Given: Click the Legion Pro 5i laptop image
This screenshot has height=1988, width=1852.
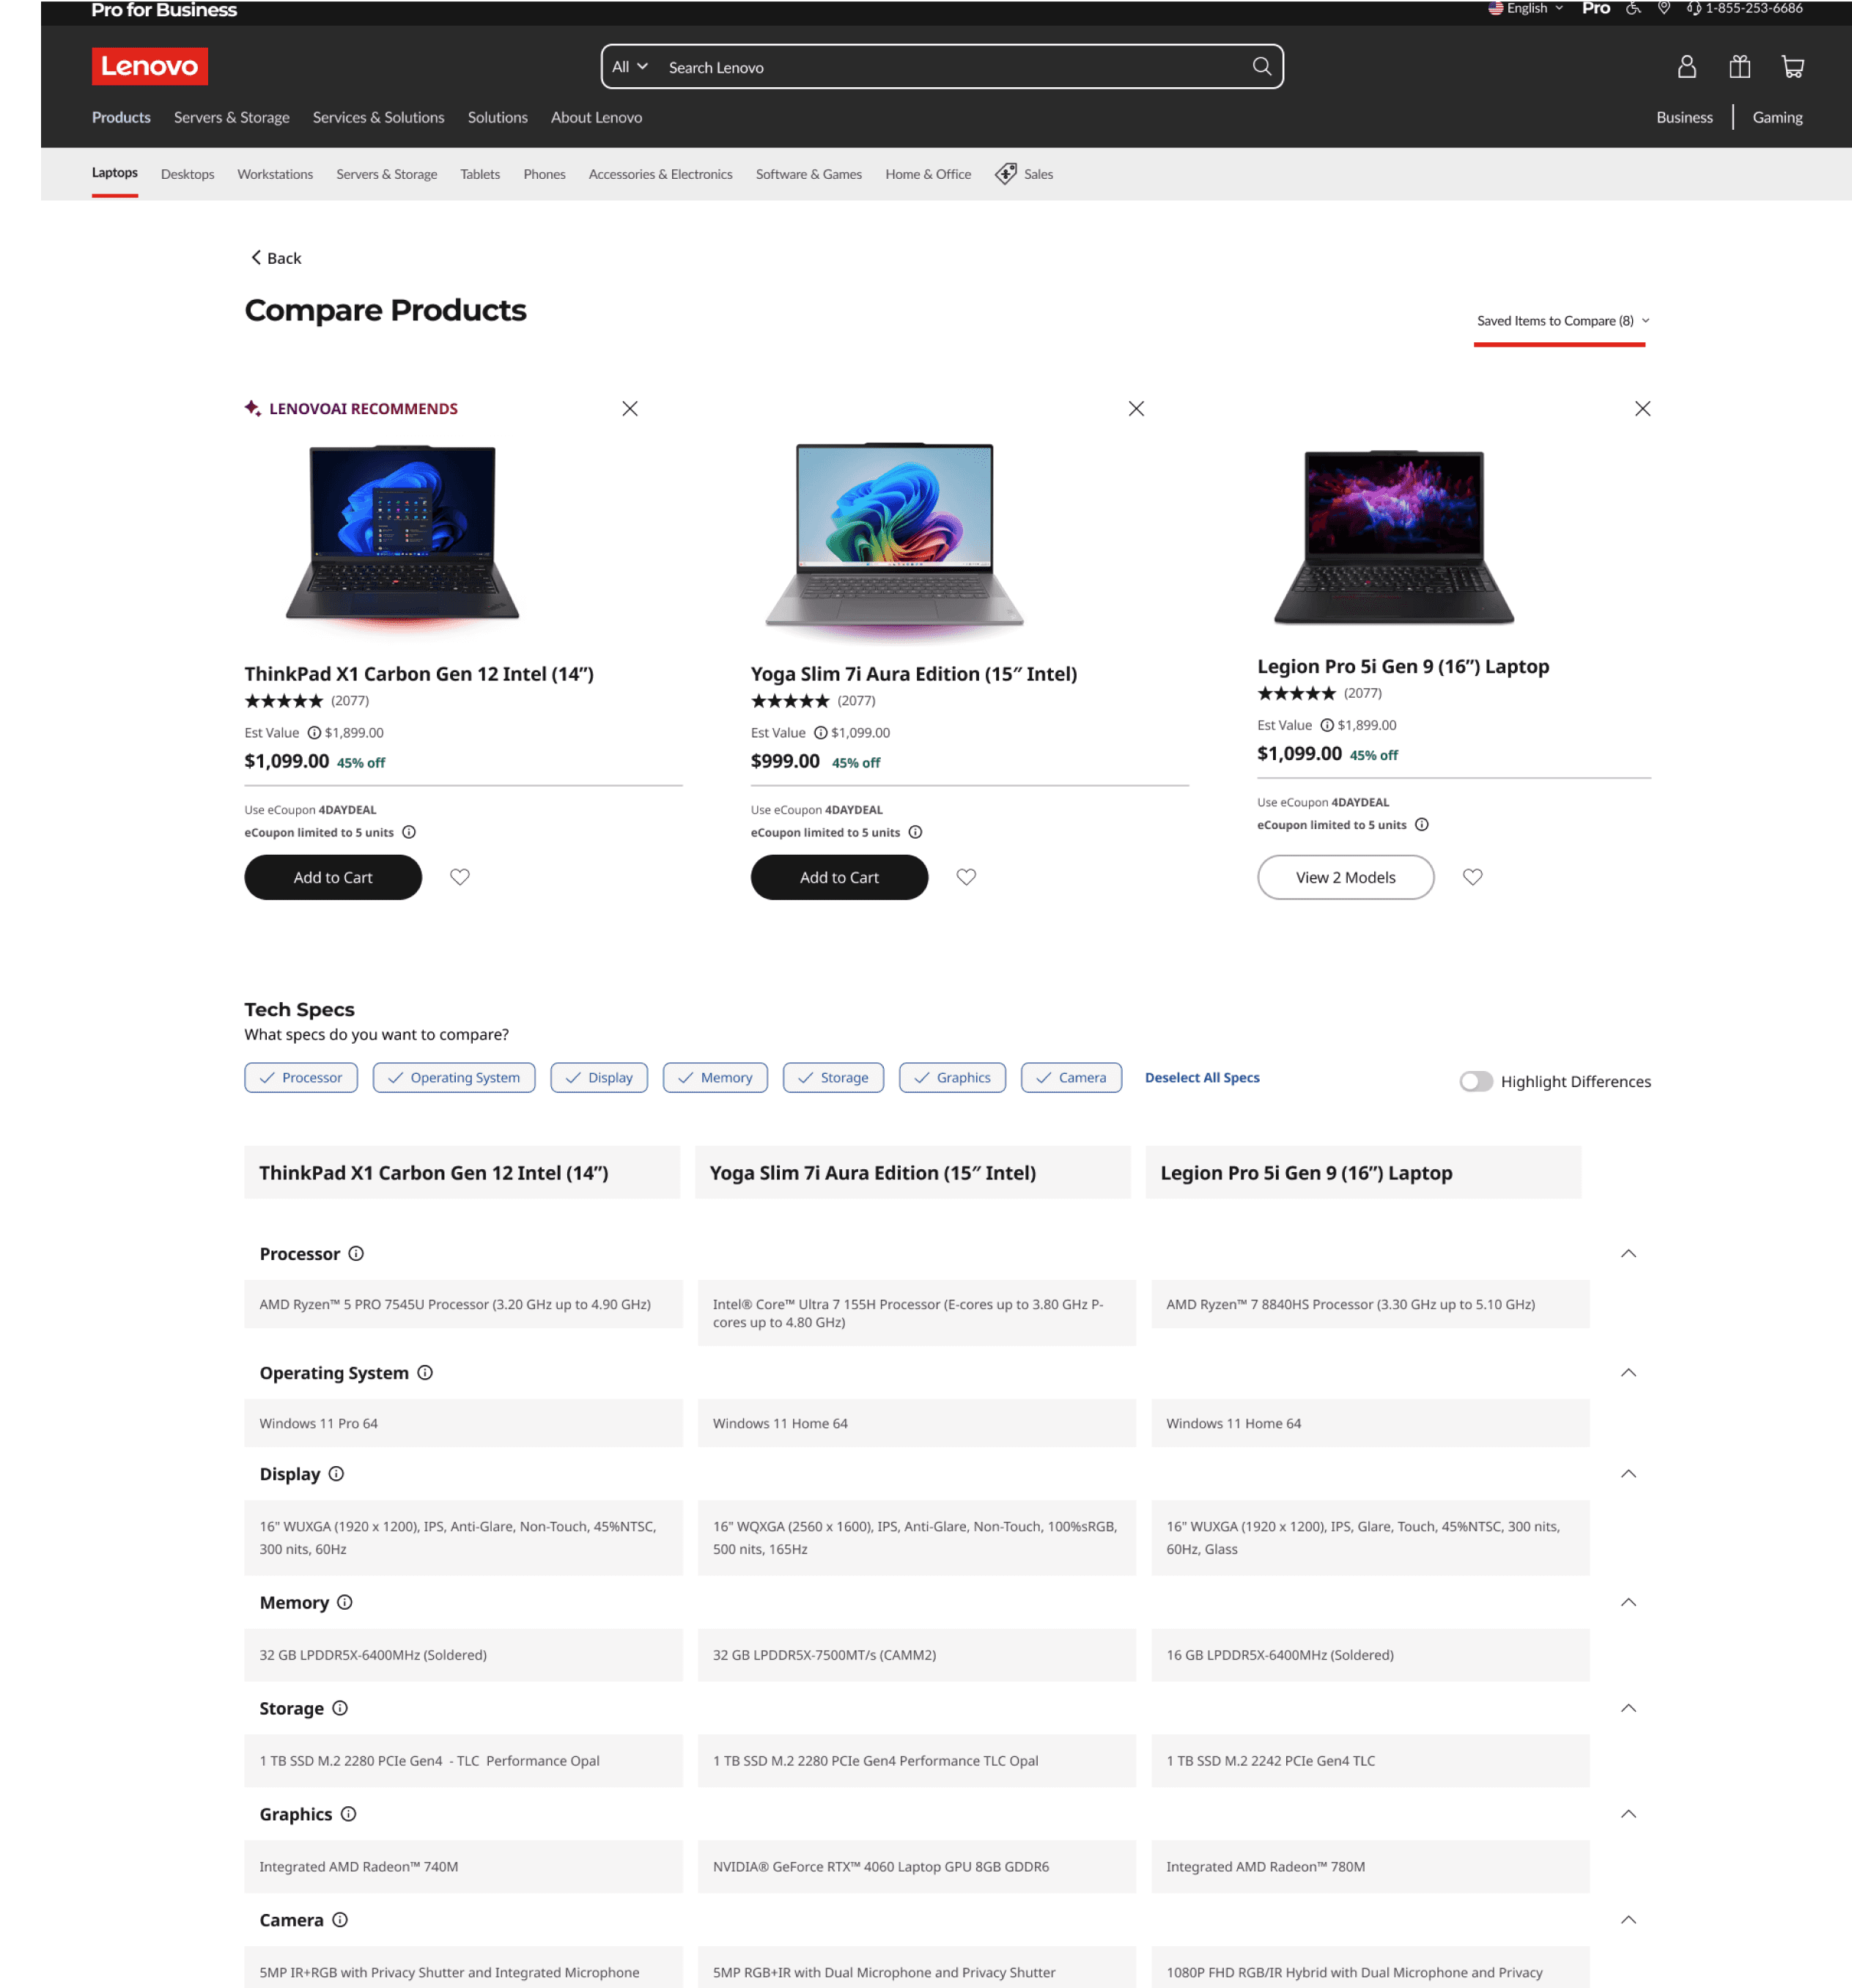Looking at the screenshot, I should pyautogui.click(x=1394, y=537).
